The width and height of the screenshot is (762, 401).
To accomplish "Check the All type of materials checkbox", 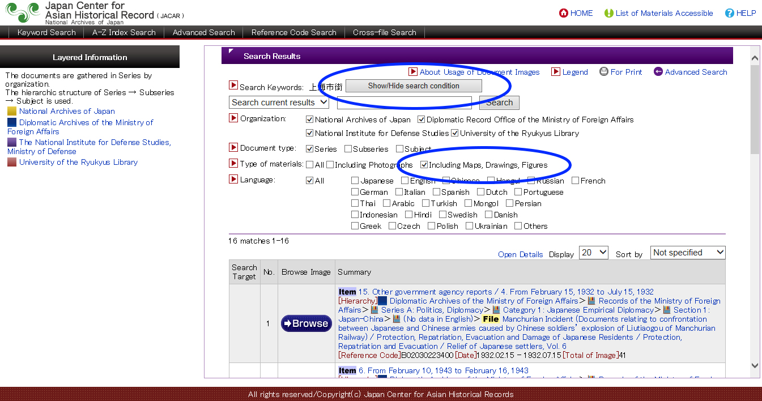I will [309, 165].
